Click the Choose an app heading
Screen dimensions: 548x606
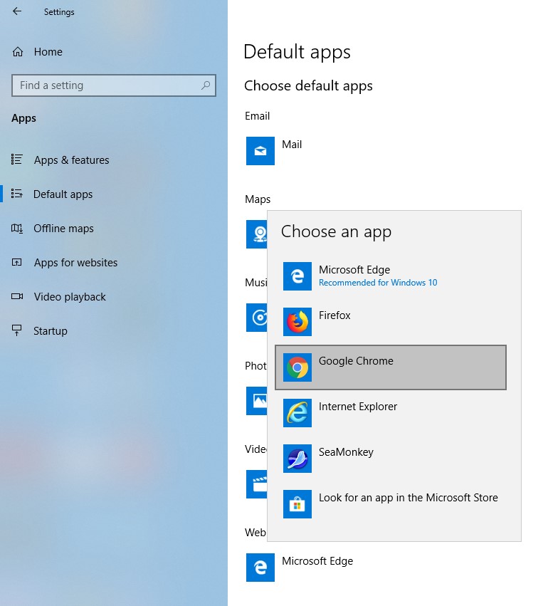pos(337,232)
